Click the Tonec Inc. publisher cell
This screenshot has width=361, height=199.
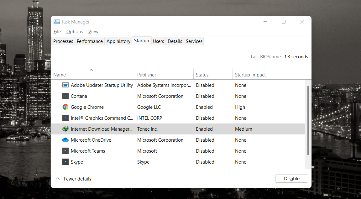pyautogui.click(x=147, y=129)
